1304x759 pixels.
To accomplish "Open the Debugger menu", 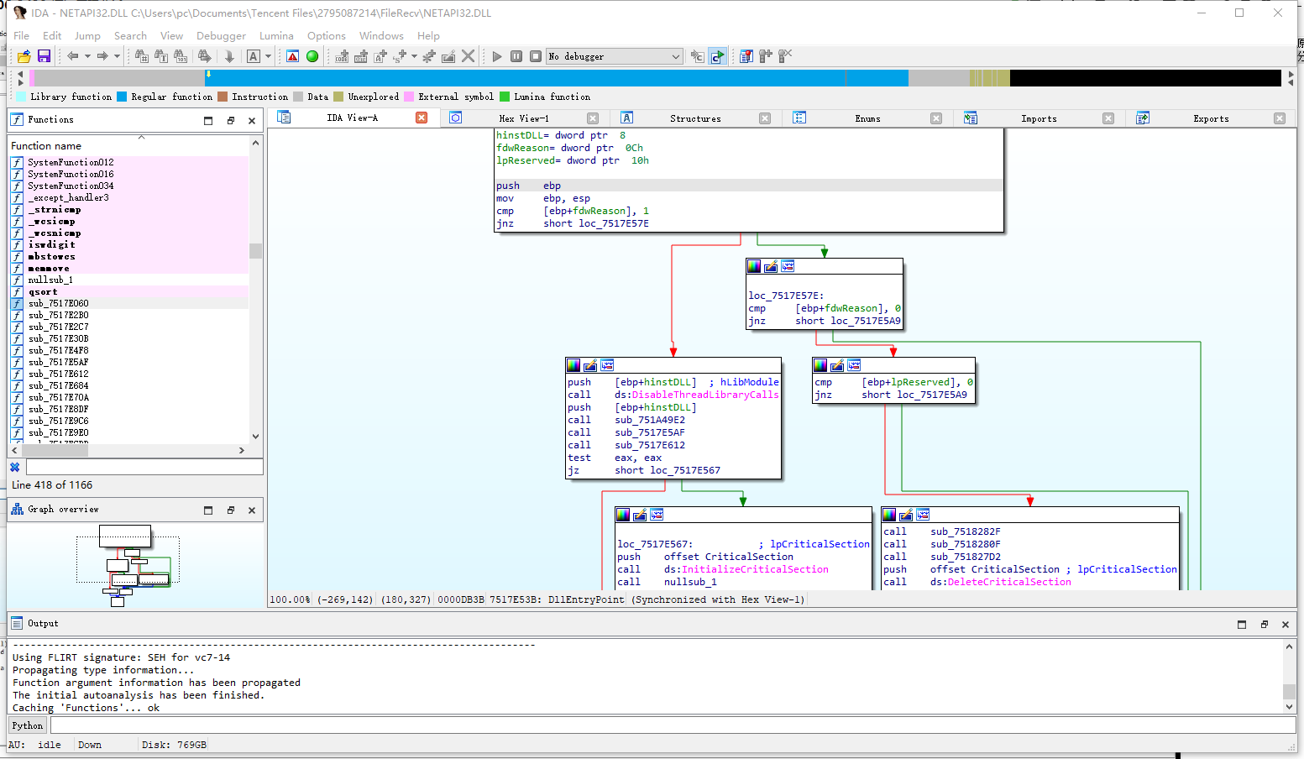I will (221, 36).
